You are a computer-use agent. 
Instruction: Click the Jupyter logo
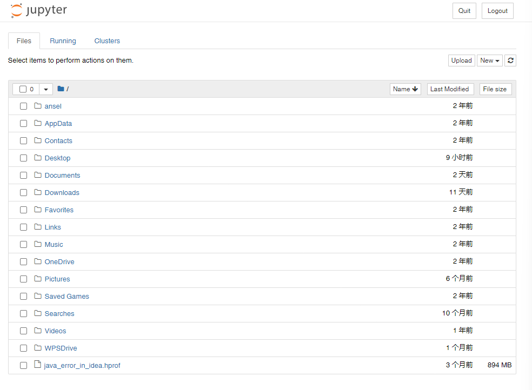pos(39,10)
